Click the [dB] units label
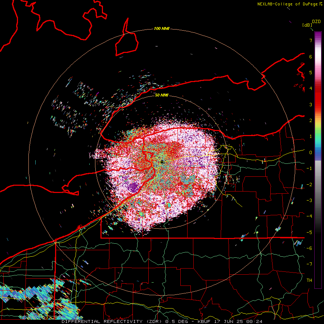This screenshot has height=324, width=324. [x=307, y=25]
